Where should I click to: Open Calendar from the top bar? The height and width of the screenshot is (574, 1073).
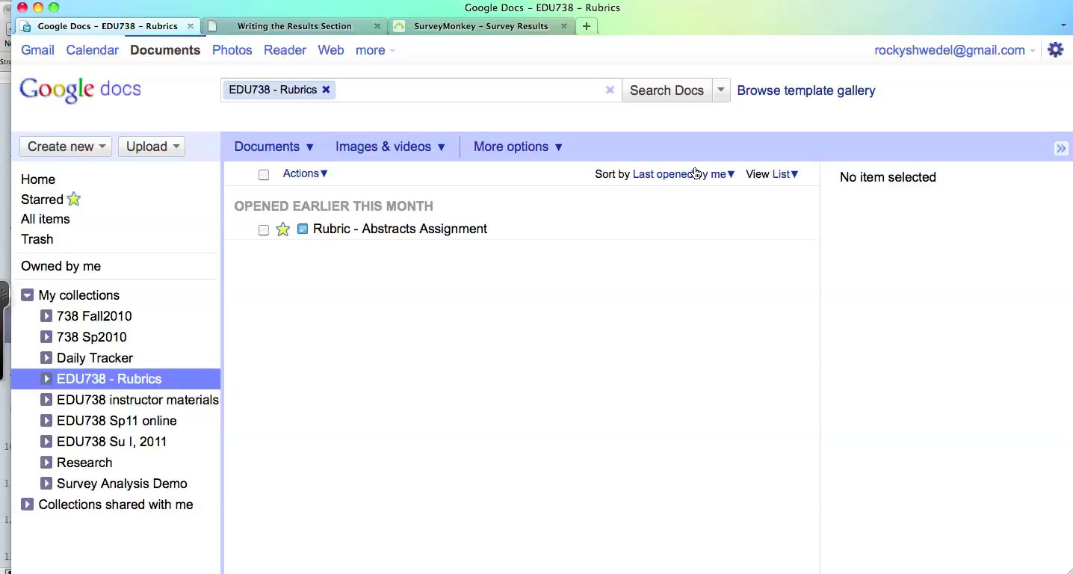[x=92, y=50]
